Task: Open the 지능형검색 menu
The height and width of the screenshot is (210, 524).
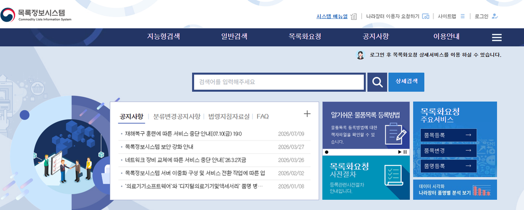Action: pyautogui.click(x=163, y=37)
